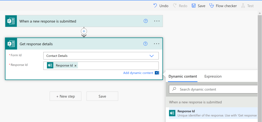
Task: Click the blue plus icon beside Add dynamic content
Action: [157, 73]
